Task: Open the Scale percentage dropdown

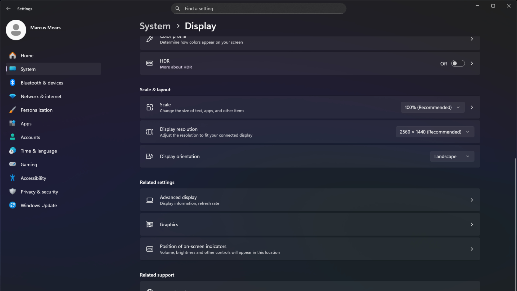Action: click(x=432, y=107)
